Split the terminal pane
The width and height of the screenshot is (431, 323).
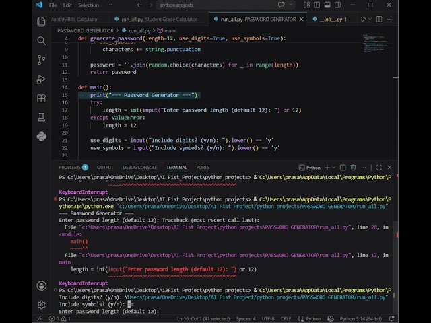pyautogui.click(x=343, y=168)
